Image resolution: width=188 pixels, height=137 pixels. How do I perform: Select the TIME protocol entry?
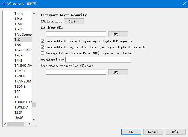[19, 24]
